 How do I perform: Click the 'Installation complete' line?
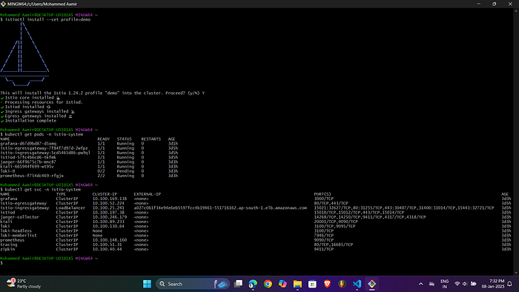28,121
